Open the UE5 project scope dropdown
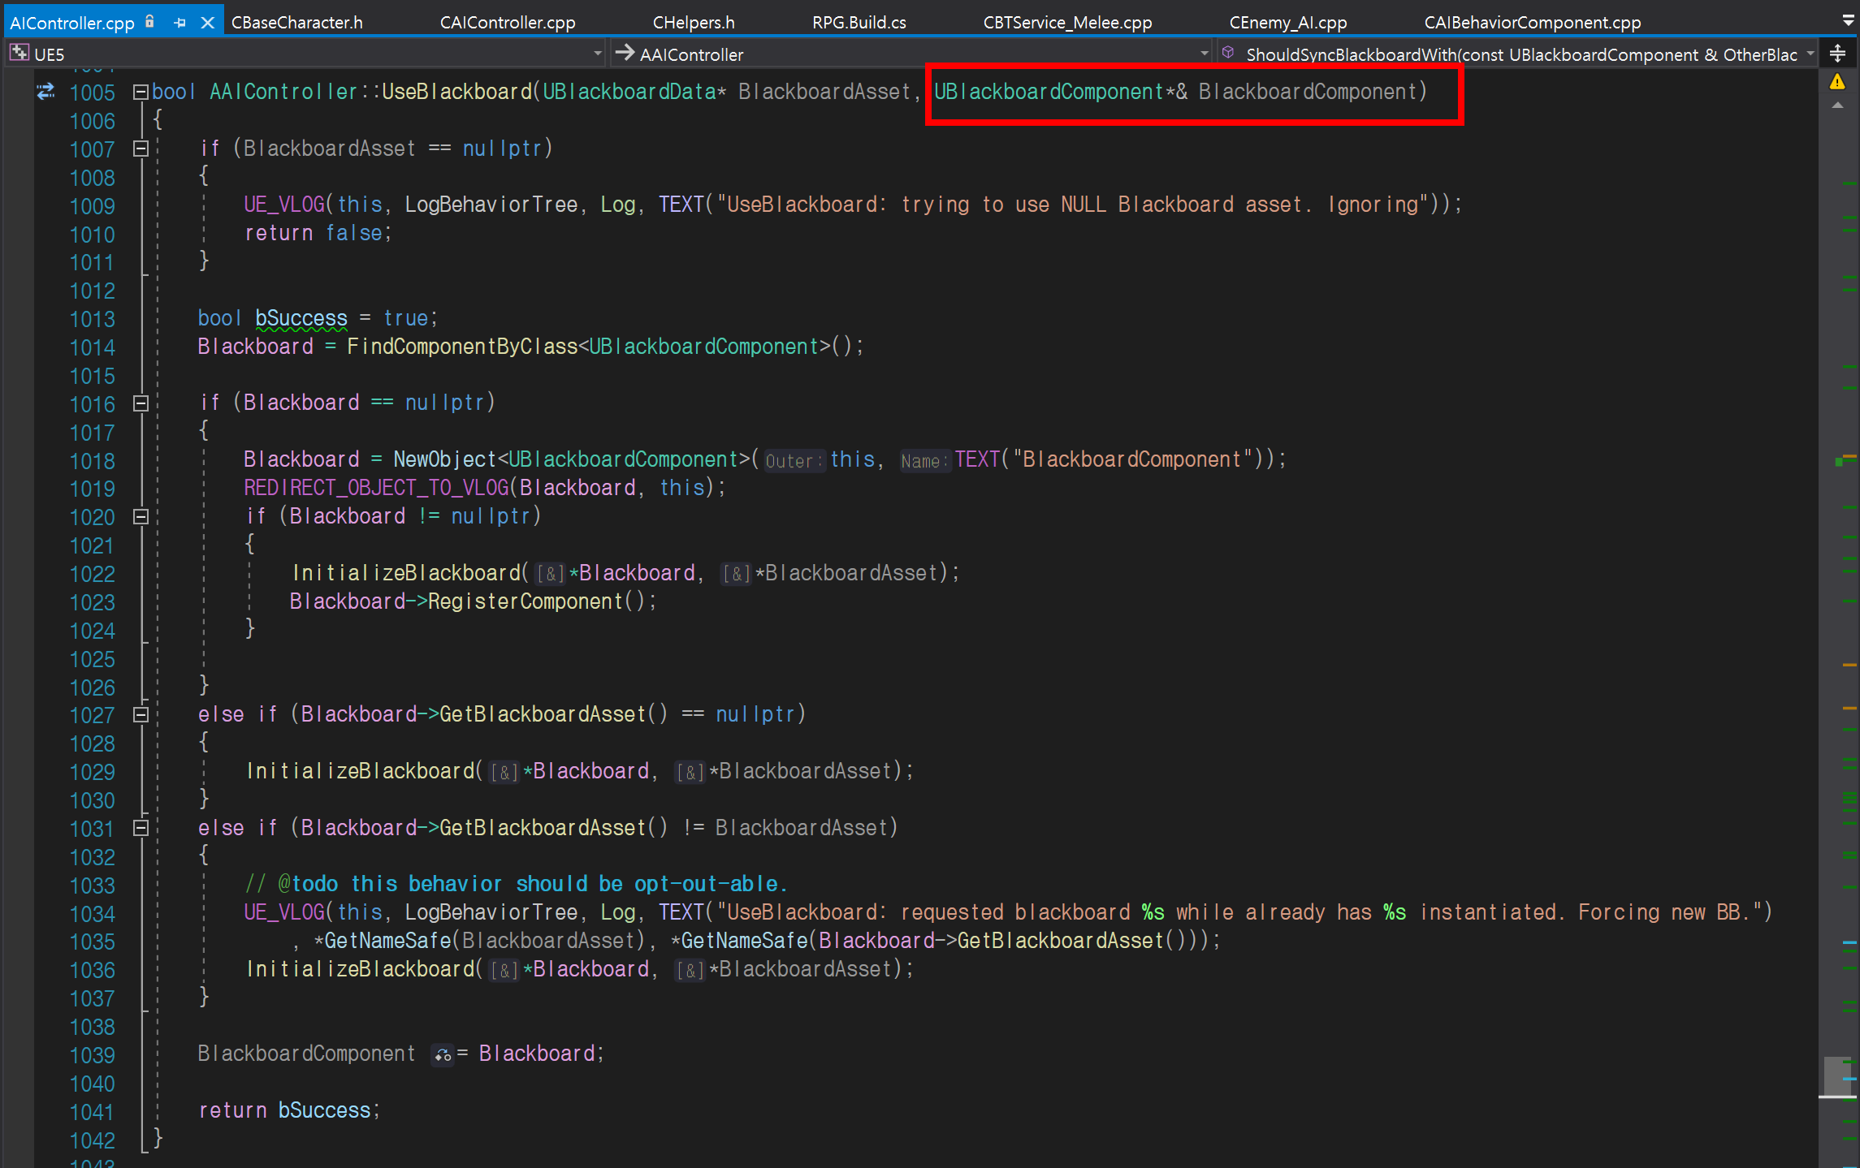This screenshot has height=1168, width=1860. [x=306, y=54]
